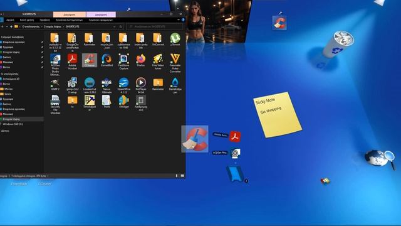The height and width of the screenshot is (226, 401).
Task: Open the audacity-win folder
Action: tap(55, 42)
